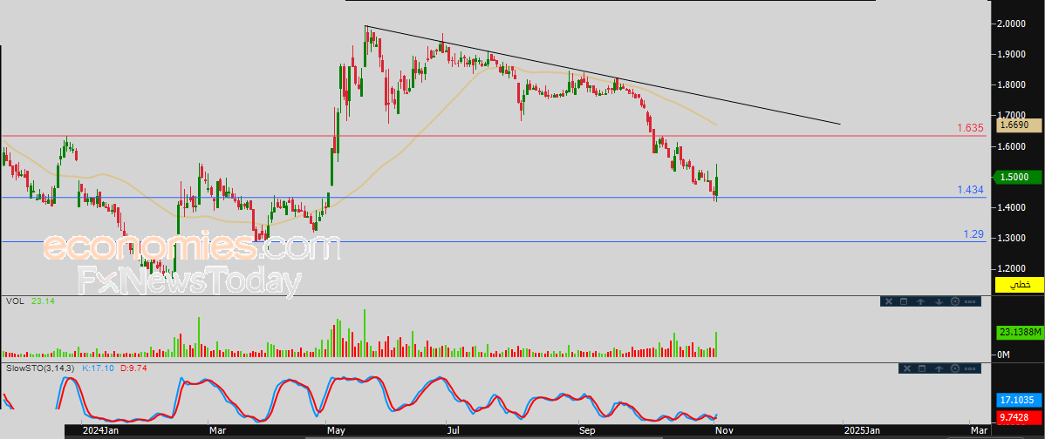Viewport: 1045px width, 439px height.
Task: Click the blue 17.1035 stochastic K tag
Action: pyautogui.click(x=1019, y=401)
